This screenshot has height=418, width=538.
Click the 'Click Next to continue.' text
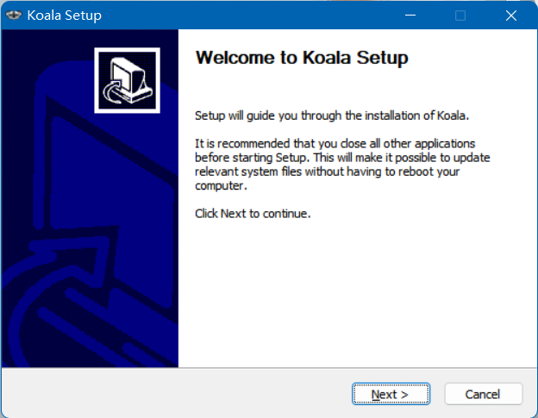pos(253,214)
